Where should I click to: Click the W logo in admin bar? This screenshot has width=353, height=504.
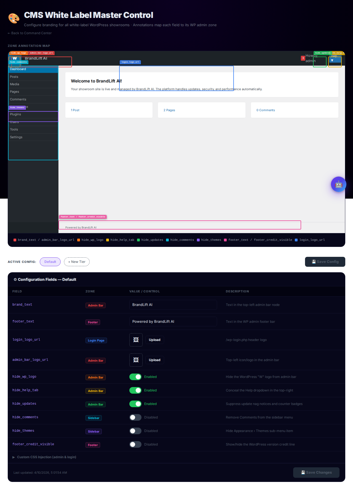tap(15, 58)
